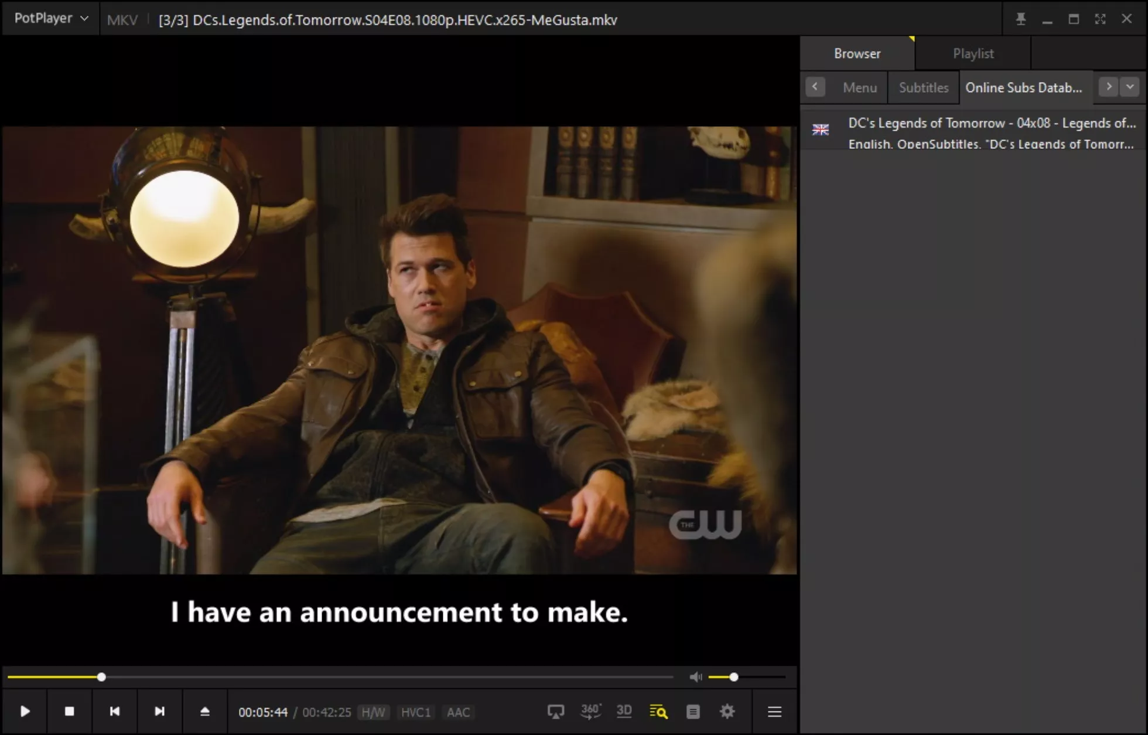1148x735 pixels.
Task: Switch to the Playlist tab
Action: pyautogui.click(x=973, y=53)
